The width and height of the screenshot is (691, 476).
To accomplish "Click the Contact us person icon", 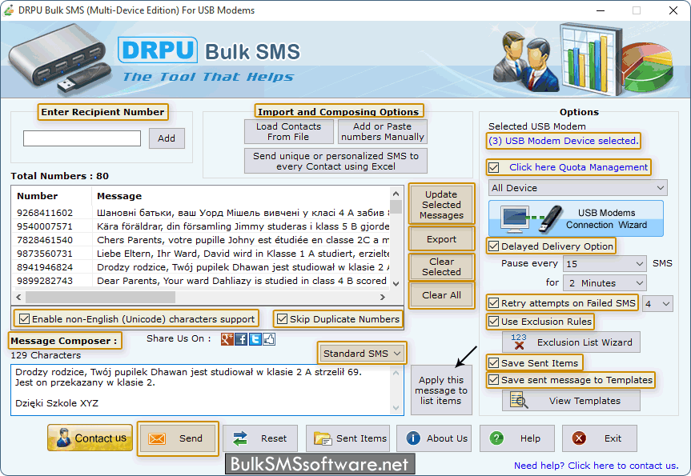I will click(63, 438).
